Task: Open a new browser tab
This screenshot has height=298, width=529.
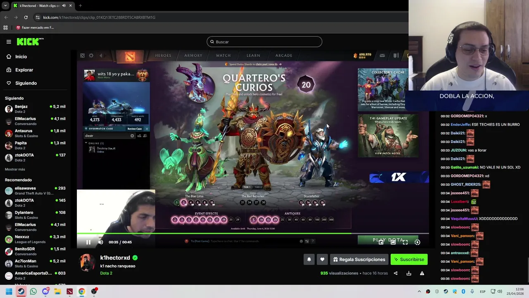Action: point(80,5)
